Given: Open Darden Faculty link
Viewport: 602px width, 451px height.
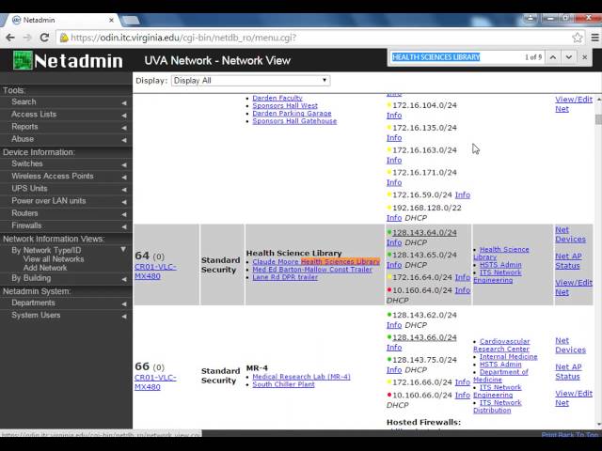Looking at the screenshot, I should 277,98.
